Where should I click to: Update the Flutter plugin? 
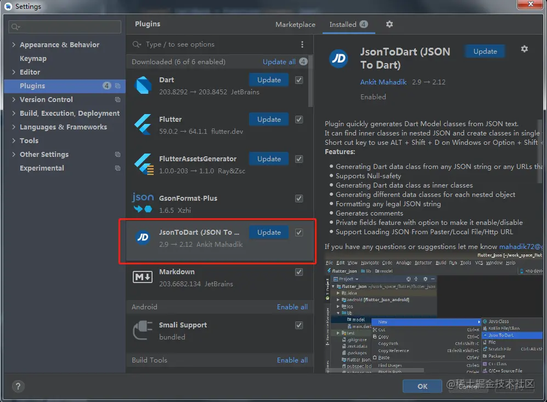269,119
